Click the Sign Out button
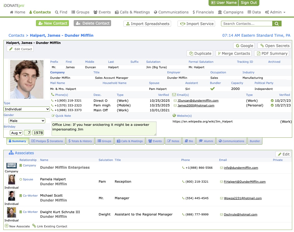 coord(249,3)
